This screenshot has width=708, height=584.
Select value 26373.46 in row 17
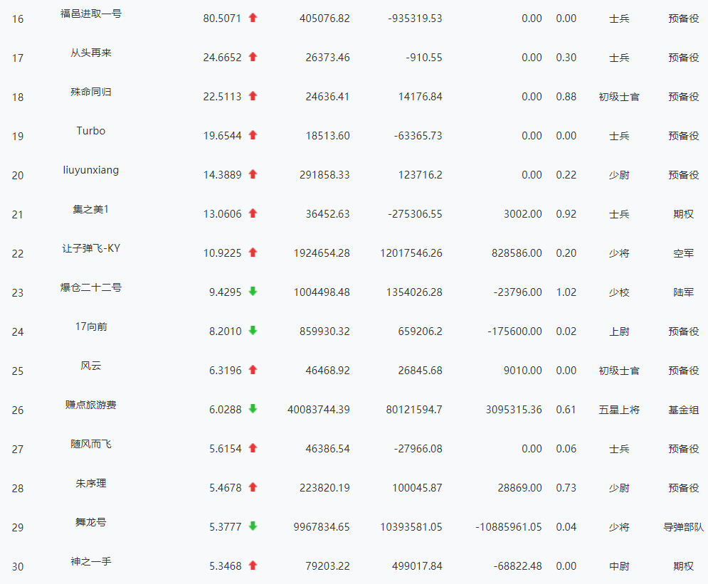point(328,58)
